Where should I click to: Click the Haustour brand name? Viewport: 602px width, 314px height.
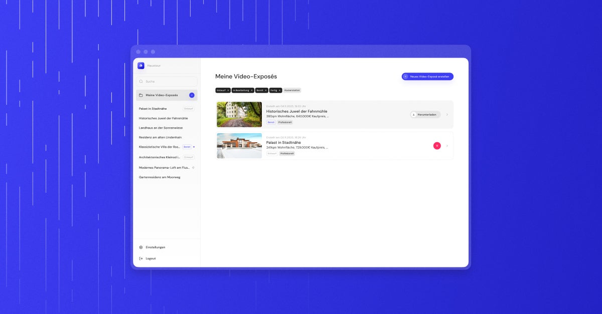[154, 66]
